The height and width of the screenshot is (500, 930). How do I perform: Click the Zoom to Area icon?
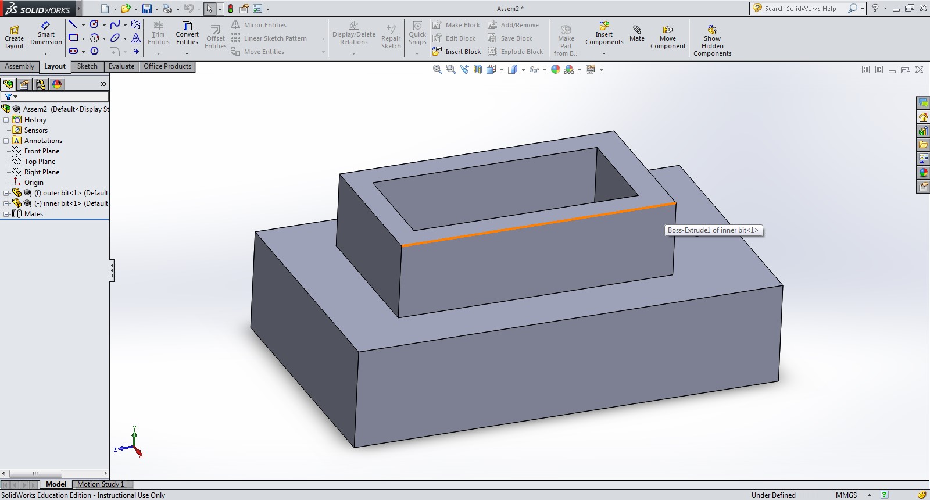(x=450, y=69)
